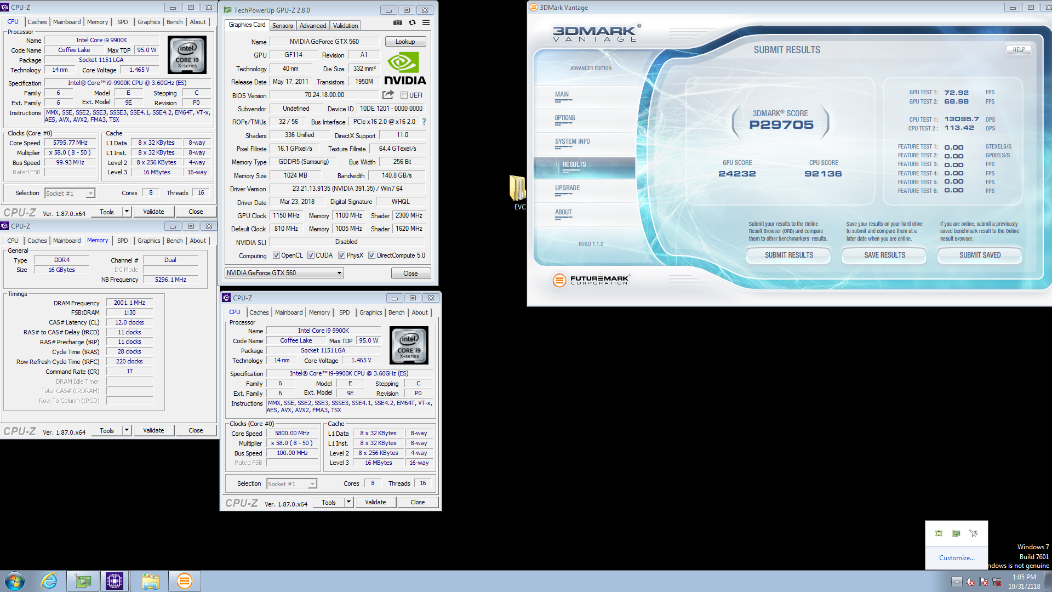
Task: Toggle the UEFI checkbox in GPU-Z
Action: point(404,95)
